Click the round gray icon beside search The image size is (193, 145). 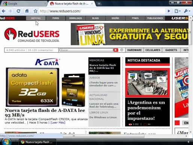pos(122,50)
